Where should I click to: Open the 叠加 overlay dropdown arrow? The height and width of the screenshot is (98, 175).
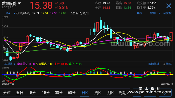point(159,13)
